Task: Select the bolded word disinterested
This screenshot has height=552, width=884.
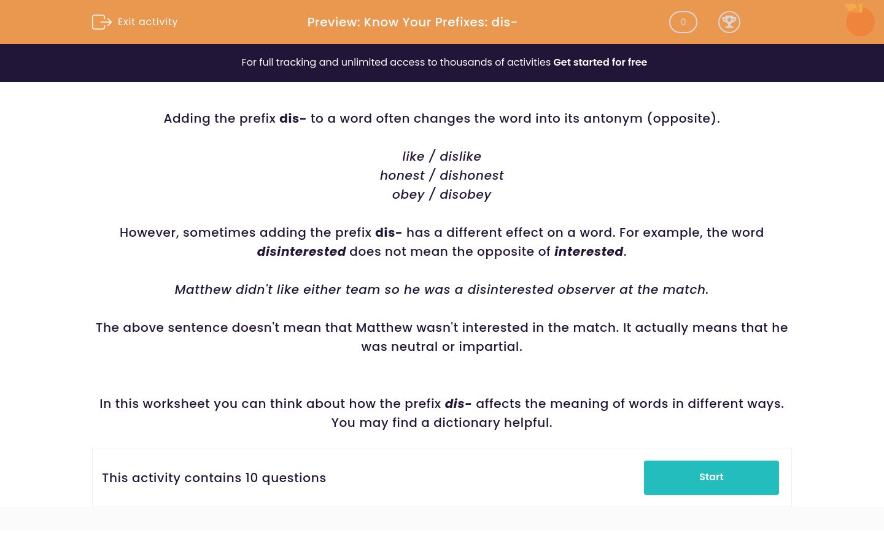Action: (301, 251)
